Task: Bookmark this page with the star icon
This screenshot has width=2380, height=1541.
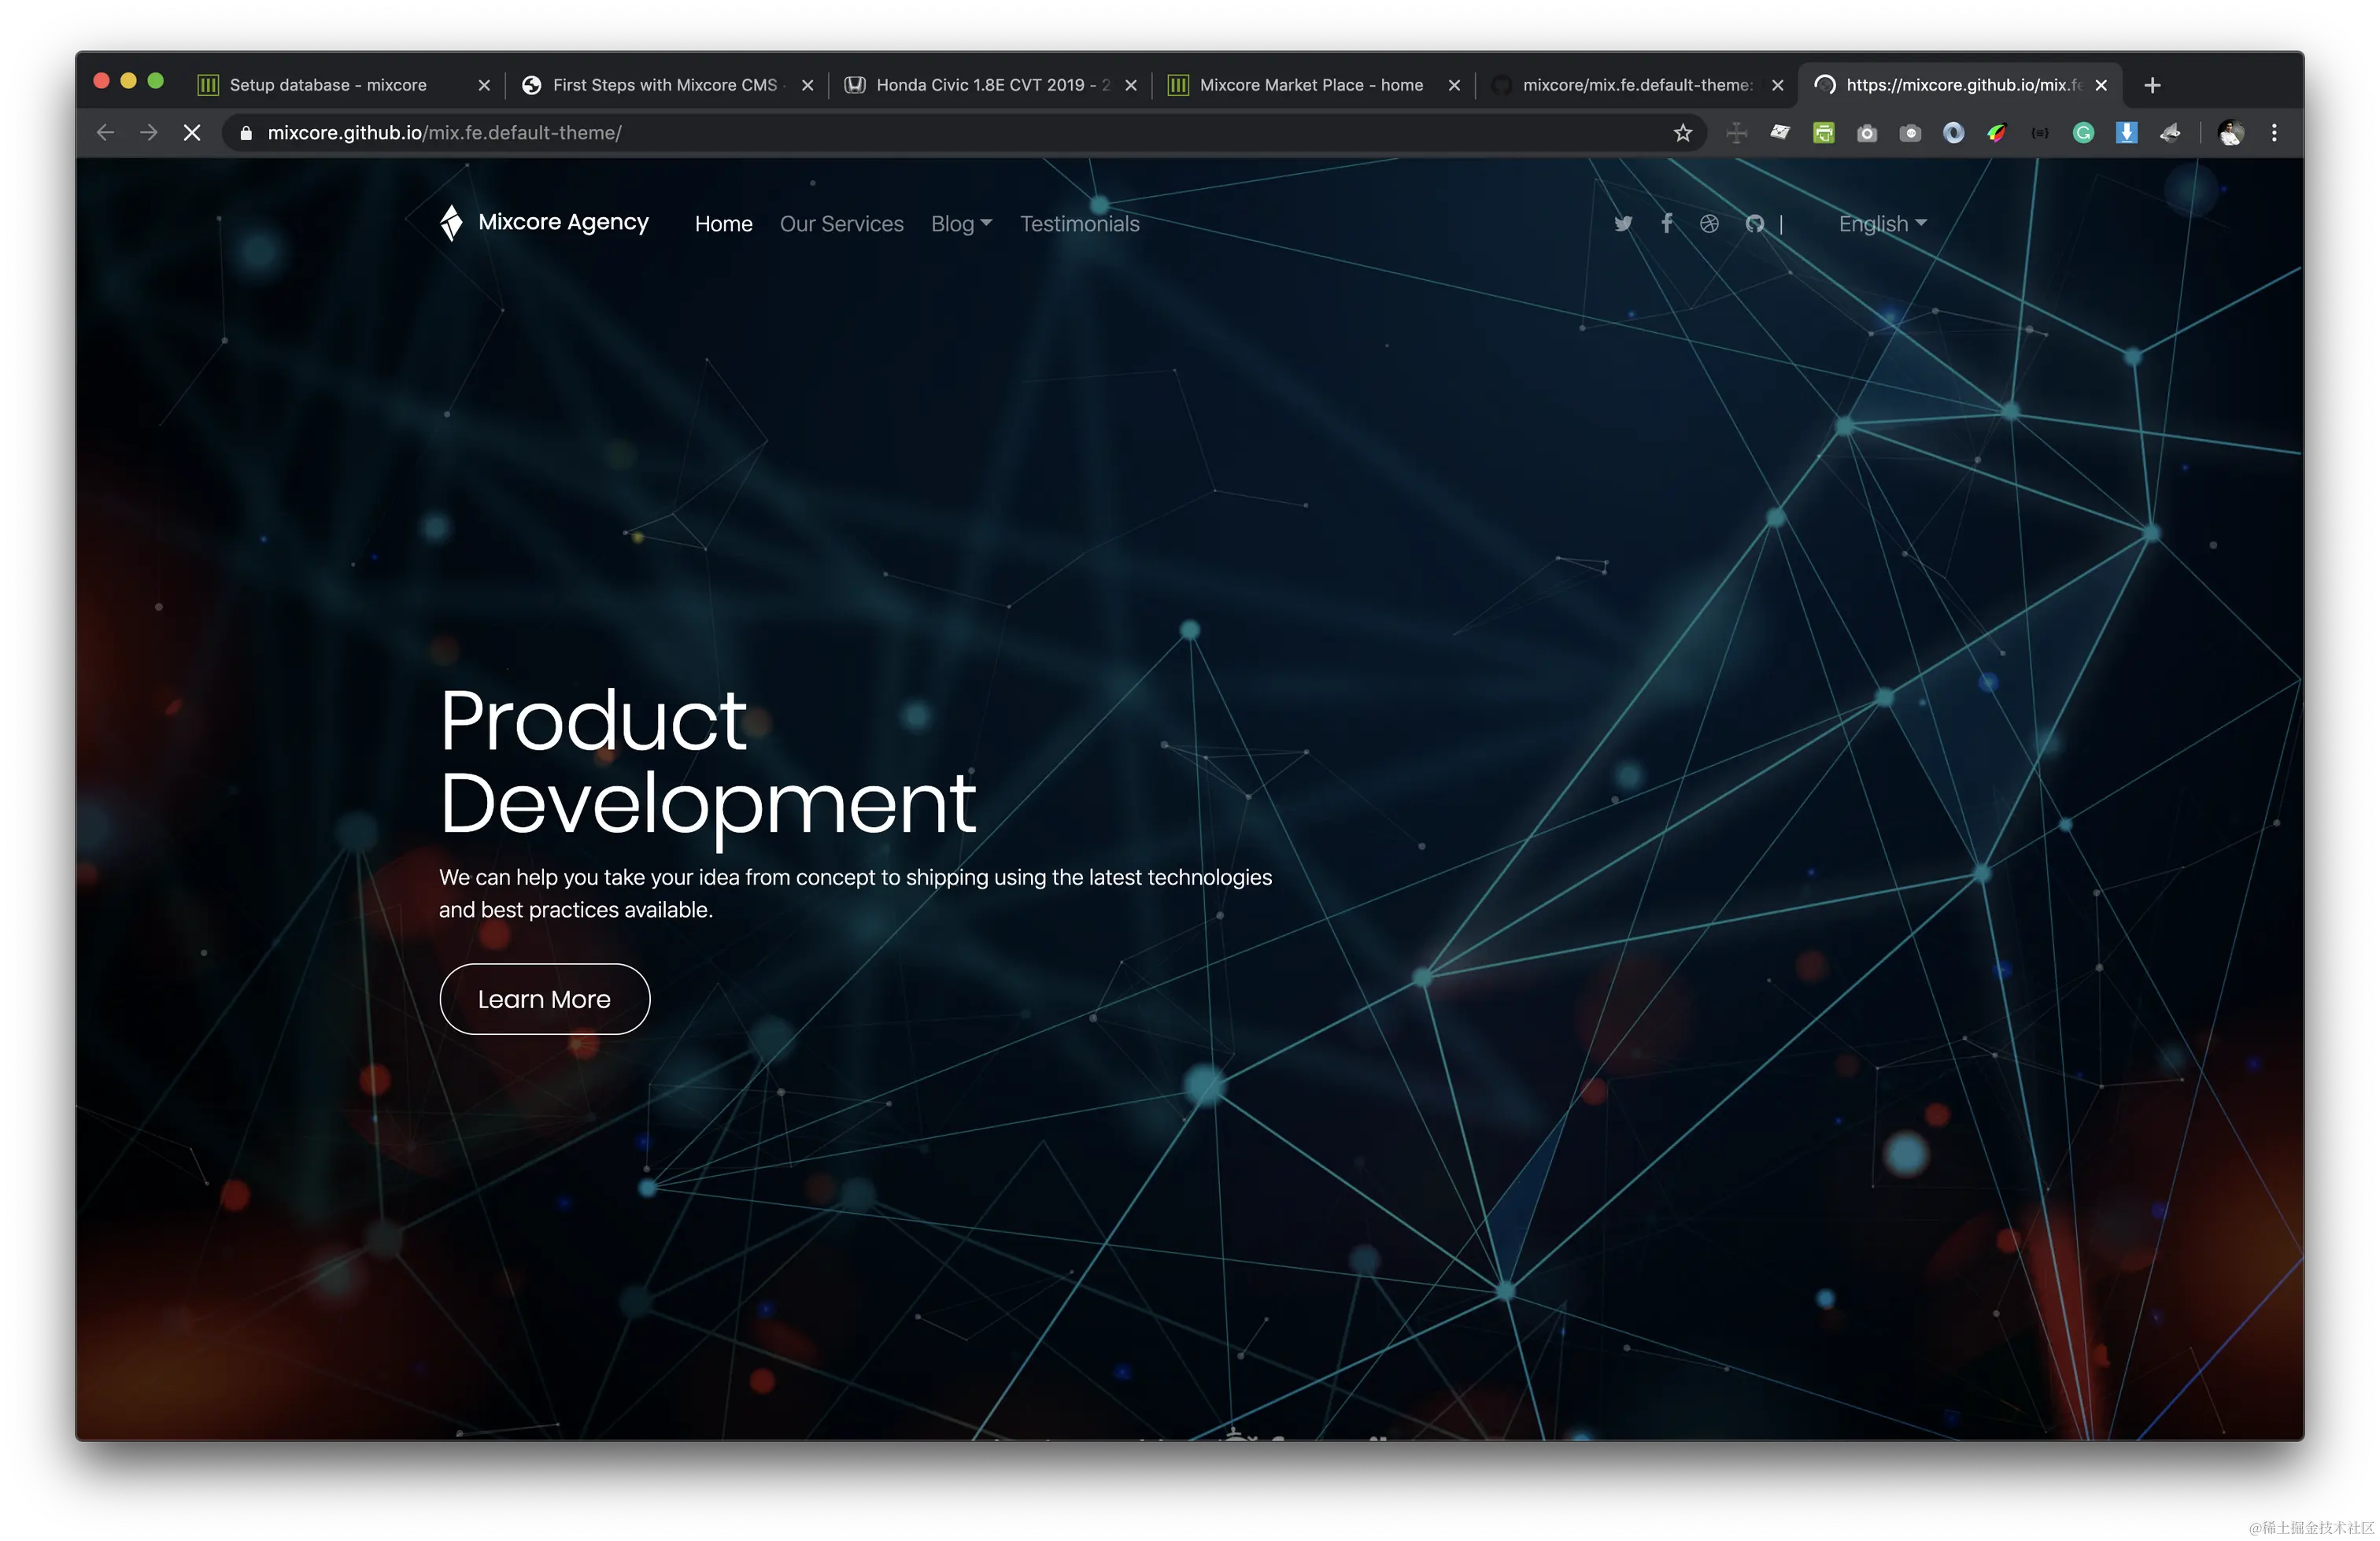Action: point(1682,133)
